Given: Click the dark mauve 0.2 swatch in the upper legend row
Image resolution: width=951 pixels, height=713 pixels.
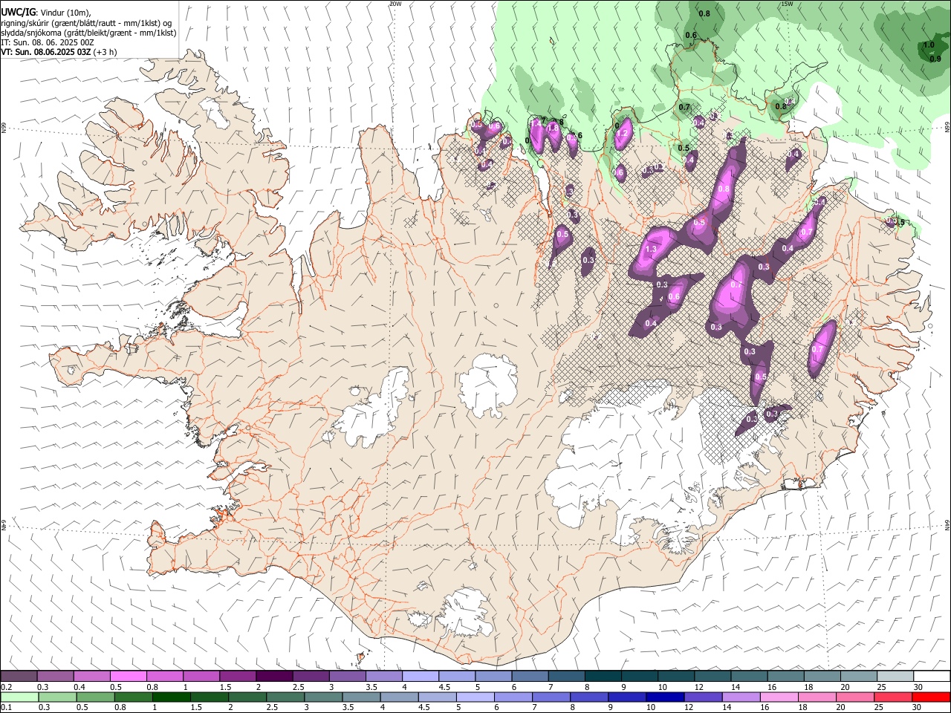Looking at the screenshot, I should [19, 676].
